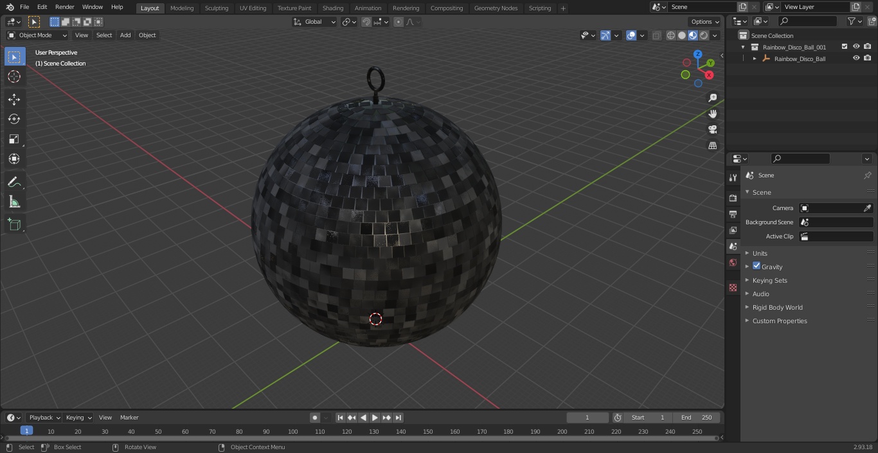
Task: Select the Cursor tool in the toolbar
Action: (14, 76)
